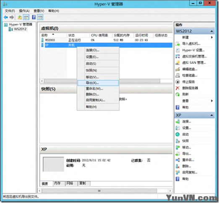Screen dimensions: 219x203
Task: Click 设置 in the XP actions section
Action: [x=186, y=128]
